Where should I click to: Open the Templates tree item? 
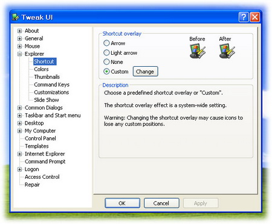[36, 146]
